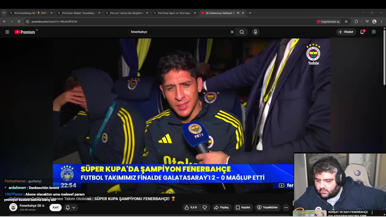
Task: Open YouTube notifications bell
Action: (362, 32)
